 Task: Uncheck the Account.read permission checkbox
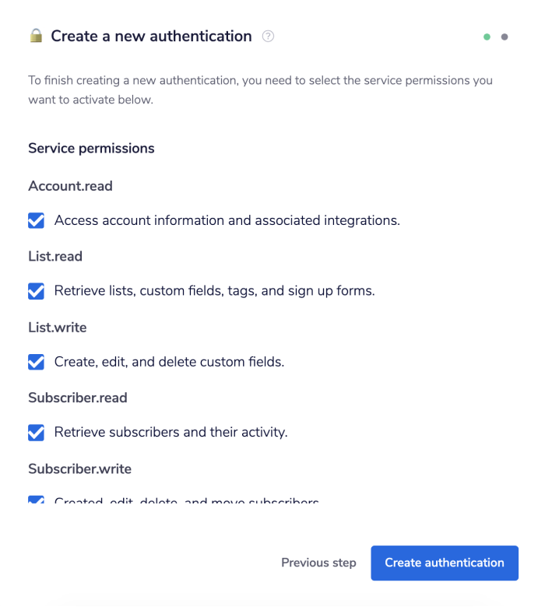[x=36, y=221]
